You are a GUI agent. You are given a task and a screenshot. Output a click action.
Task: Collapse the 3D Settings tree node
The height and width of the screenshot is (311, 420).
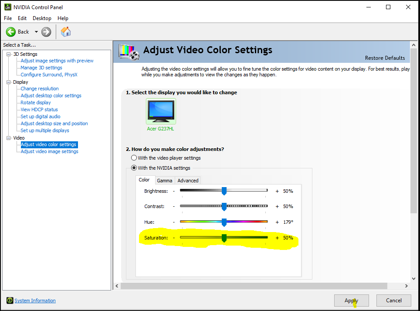(x=9, y=54)
